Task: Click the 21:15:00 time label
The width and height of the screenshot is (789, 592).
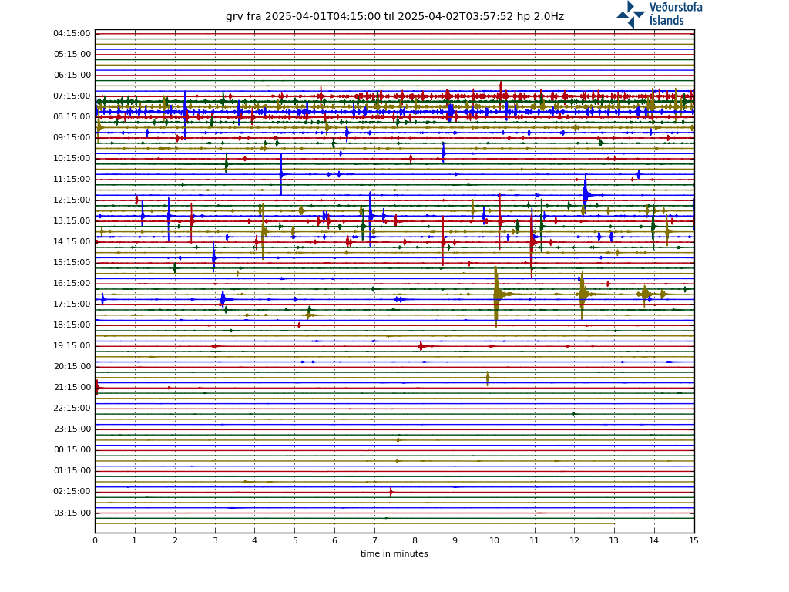Action: coord(72,387)
